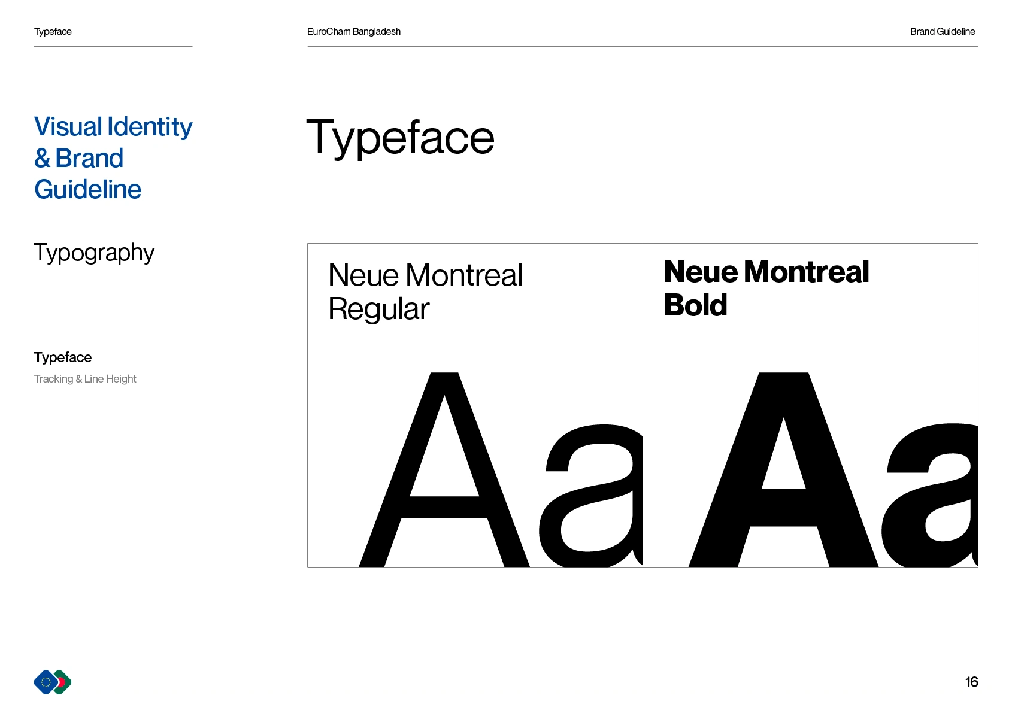
Task: Click the EuroCham Bangladesh header text
Action: pos(353,32)
